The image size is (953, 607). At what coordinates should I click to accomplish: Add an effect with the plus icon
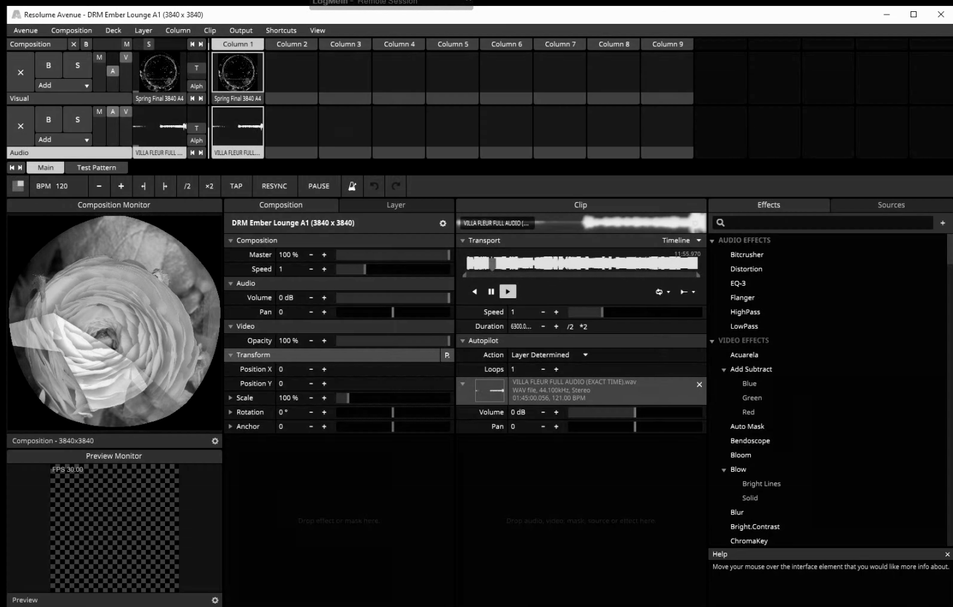942,223
